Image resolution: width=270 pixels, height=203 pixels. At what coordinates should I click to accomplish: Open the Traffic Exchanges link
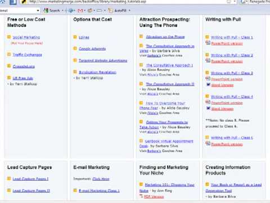(x=28, y=55)
